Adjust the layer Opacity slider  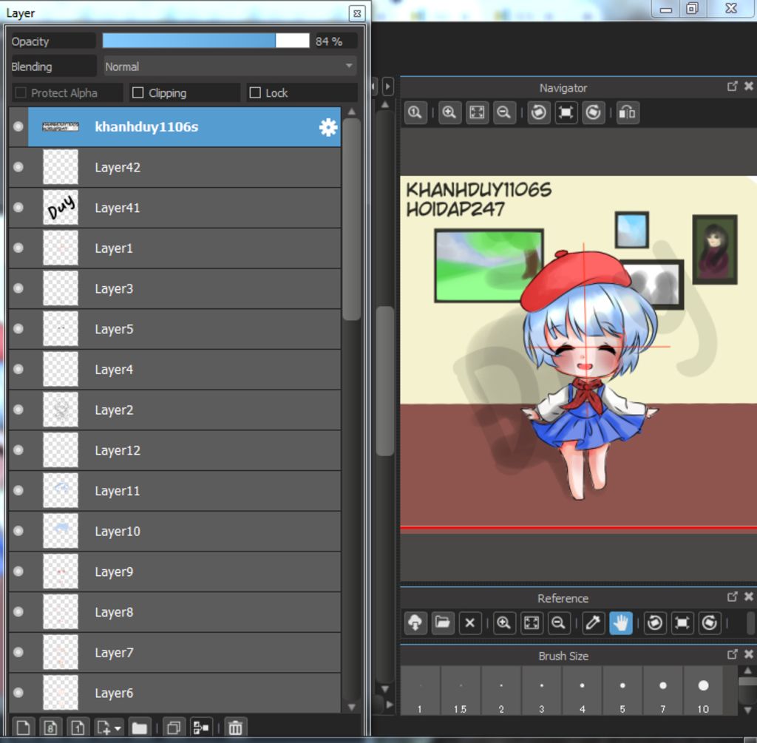tap(206, 41)
